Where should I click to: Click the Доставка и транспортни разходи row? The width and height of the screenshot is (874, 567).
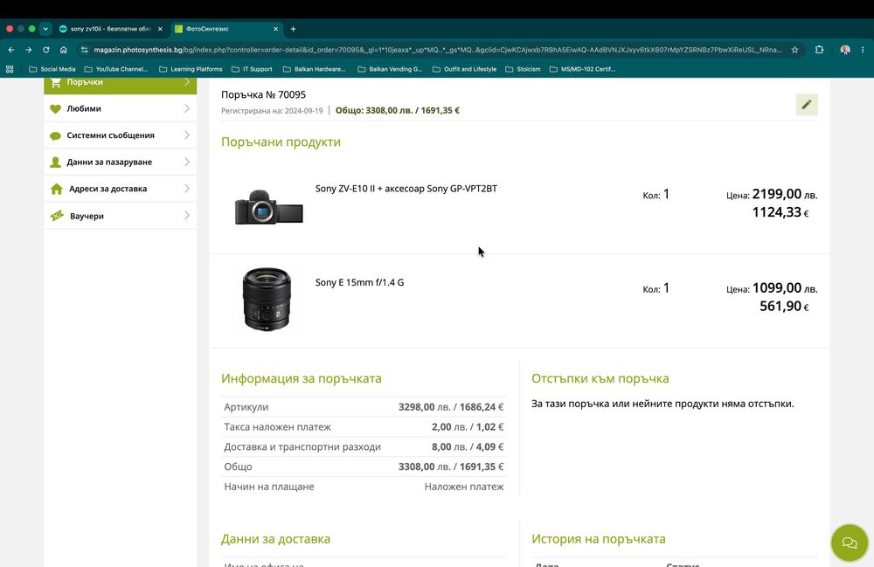[x=364, y=447]
